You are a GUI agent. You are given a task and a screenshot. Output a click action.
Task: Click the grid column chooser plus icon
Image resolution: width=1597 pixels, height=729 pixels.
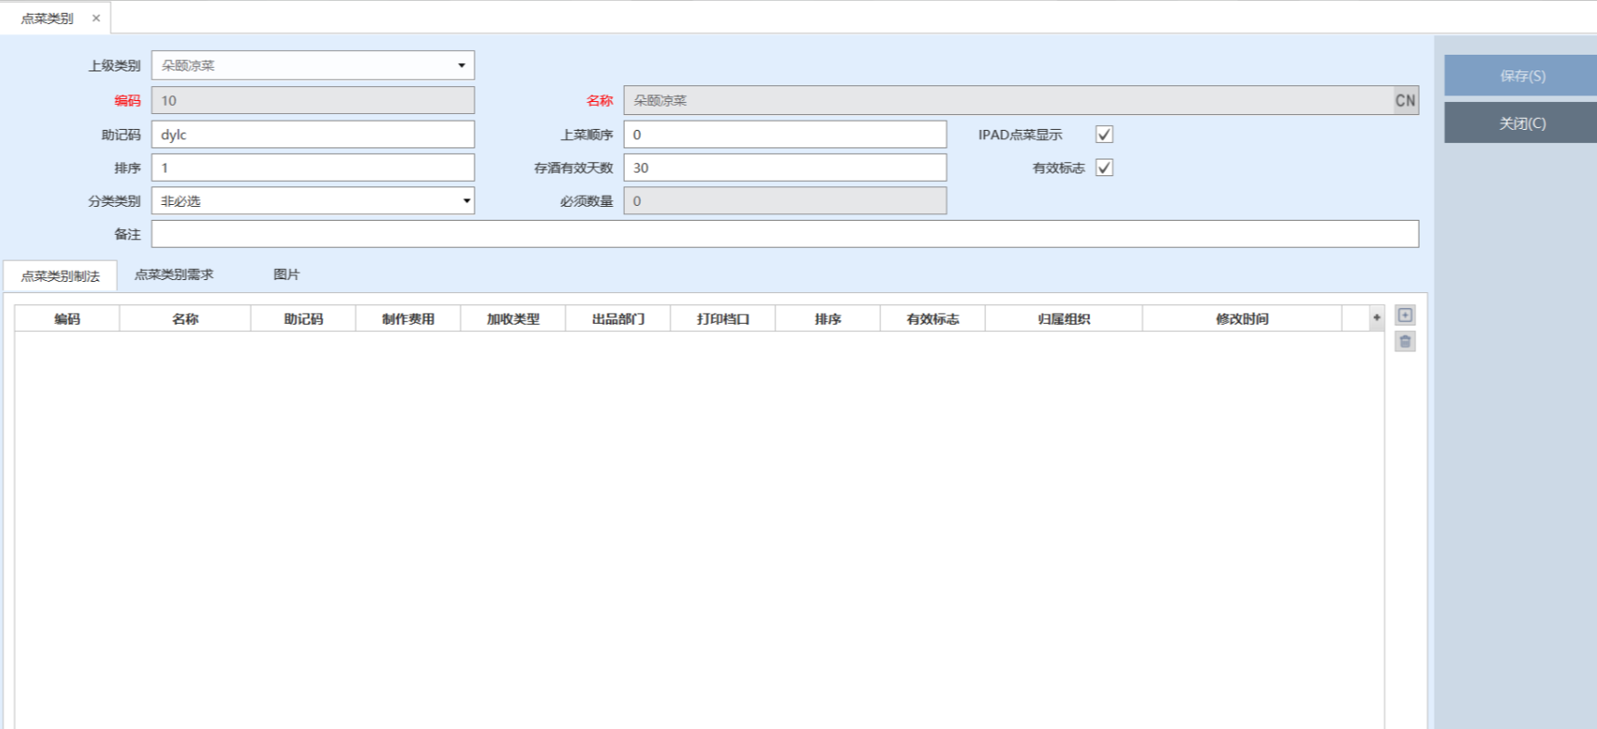[x=1376, y=318]
